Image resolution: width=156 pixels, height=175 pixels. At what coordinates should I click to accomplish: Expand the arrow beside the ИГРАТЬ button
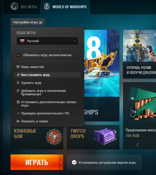click(x=61, y=162)
